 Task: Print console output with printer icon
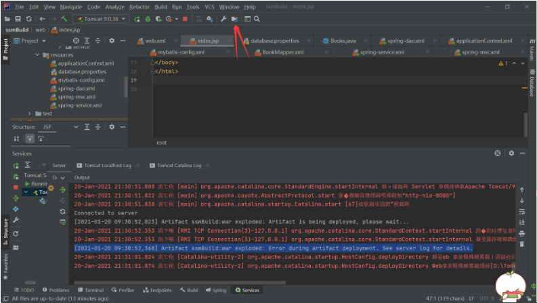522,233
